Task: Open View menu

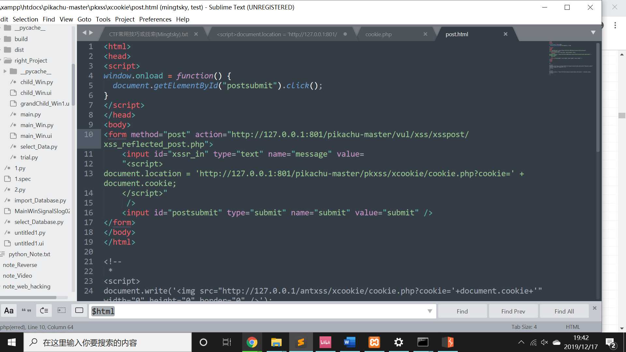Action: click(66, 19)
